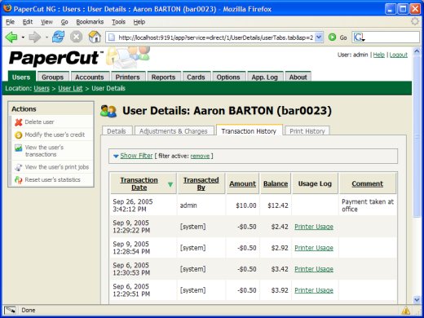Sort by the Amount column header

(243, 183)
